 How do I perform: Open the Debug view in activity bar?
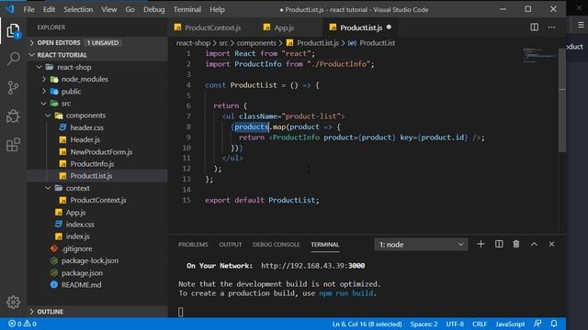pyautogui.click(x=13, y=116)
